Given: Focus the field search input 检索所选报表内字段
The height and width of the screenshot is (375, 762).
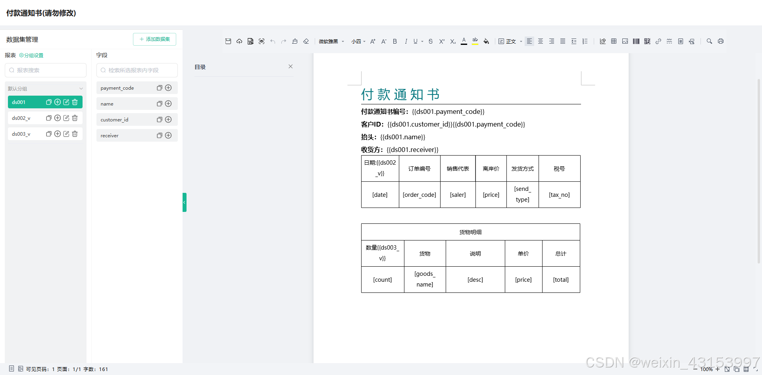Looking at the screenshot, I should click(137, 70).
